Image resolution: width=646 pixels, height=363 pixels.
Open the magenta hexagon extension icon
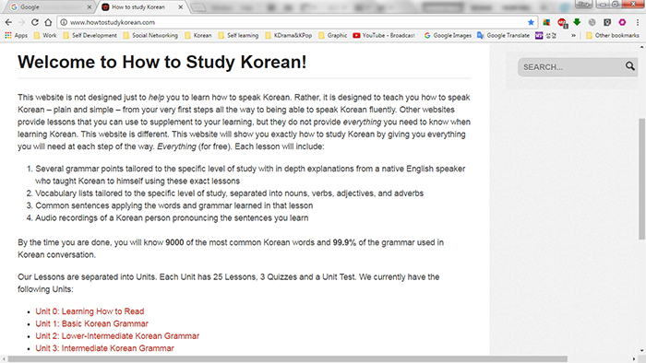(622, 22)
